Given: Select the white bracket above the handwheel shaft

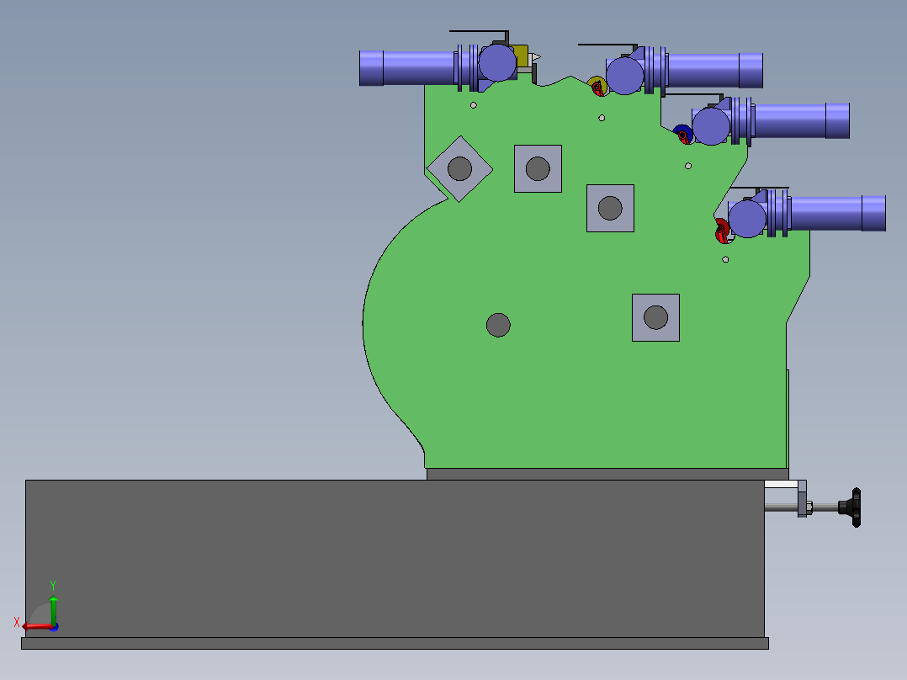Looking at the screenshot, I should point(782,485).
